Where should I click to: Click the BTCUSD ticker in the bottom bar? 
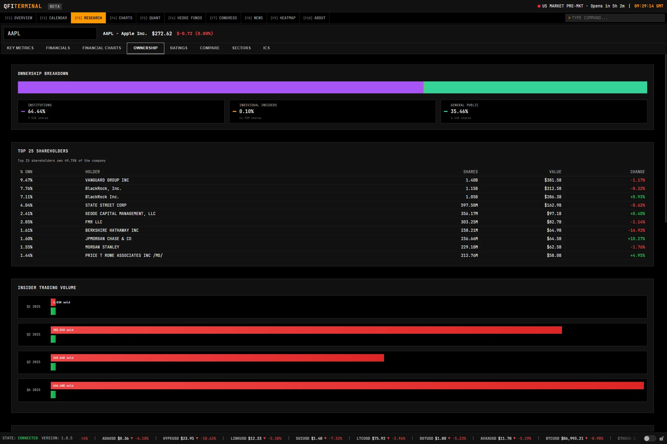tap(553, 438)
